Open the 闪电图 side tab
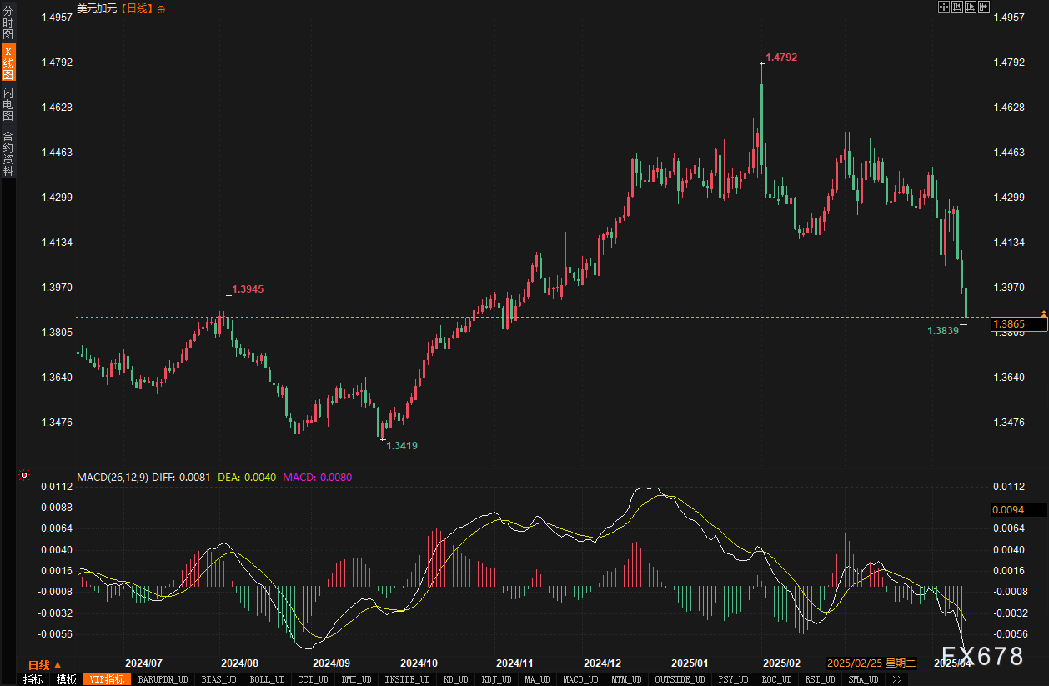Viewport: 1049px width, 686px height. (x=8, y=104)
